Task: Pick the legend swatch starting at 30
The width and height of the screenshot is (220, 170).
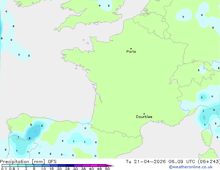Action: (78, 165)
